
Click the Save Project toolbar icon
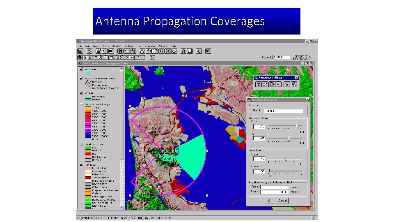click(x=80, y=51)
